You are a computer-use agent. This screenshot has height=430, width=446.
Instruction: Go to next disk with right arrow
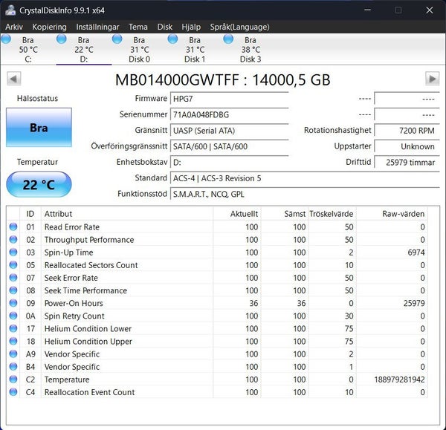[432, 79]
